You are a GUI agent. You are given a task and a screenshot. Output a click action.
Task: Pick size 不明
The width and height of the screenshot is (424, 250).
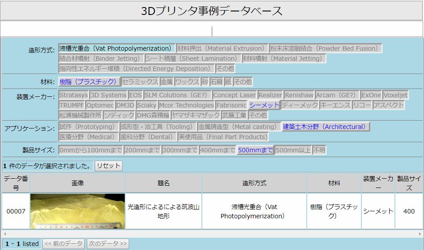coord(319,150)
